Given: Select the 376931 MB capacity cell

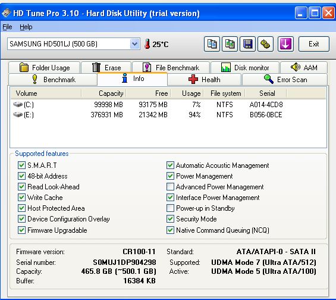Looking at the screenshot, I should pyautogui.click(x=106, y=115).
